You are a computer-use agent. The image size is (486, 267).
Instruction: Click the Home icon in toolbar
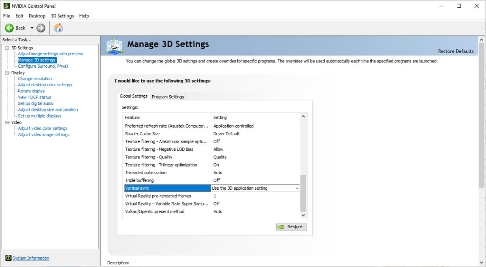click(58, 28)
